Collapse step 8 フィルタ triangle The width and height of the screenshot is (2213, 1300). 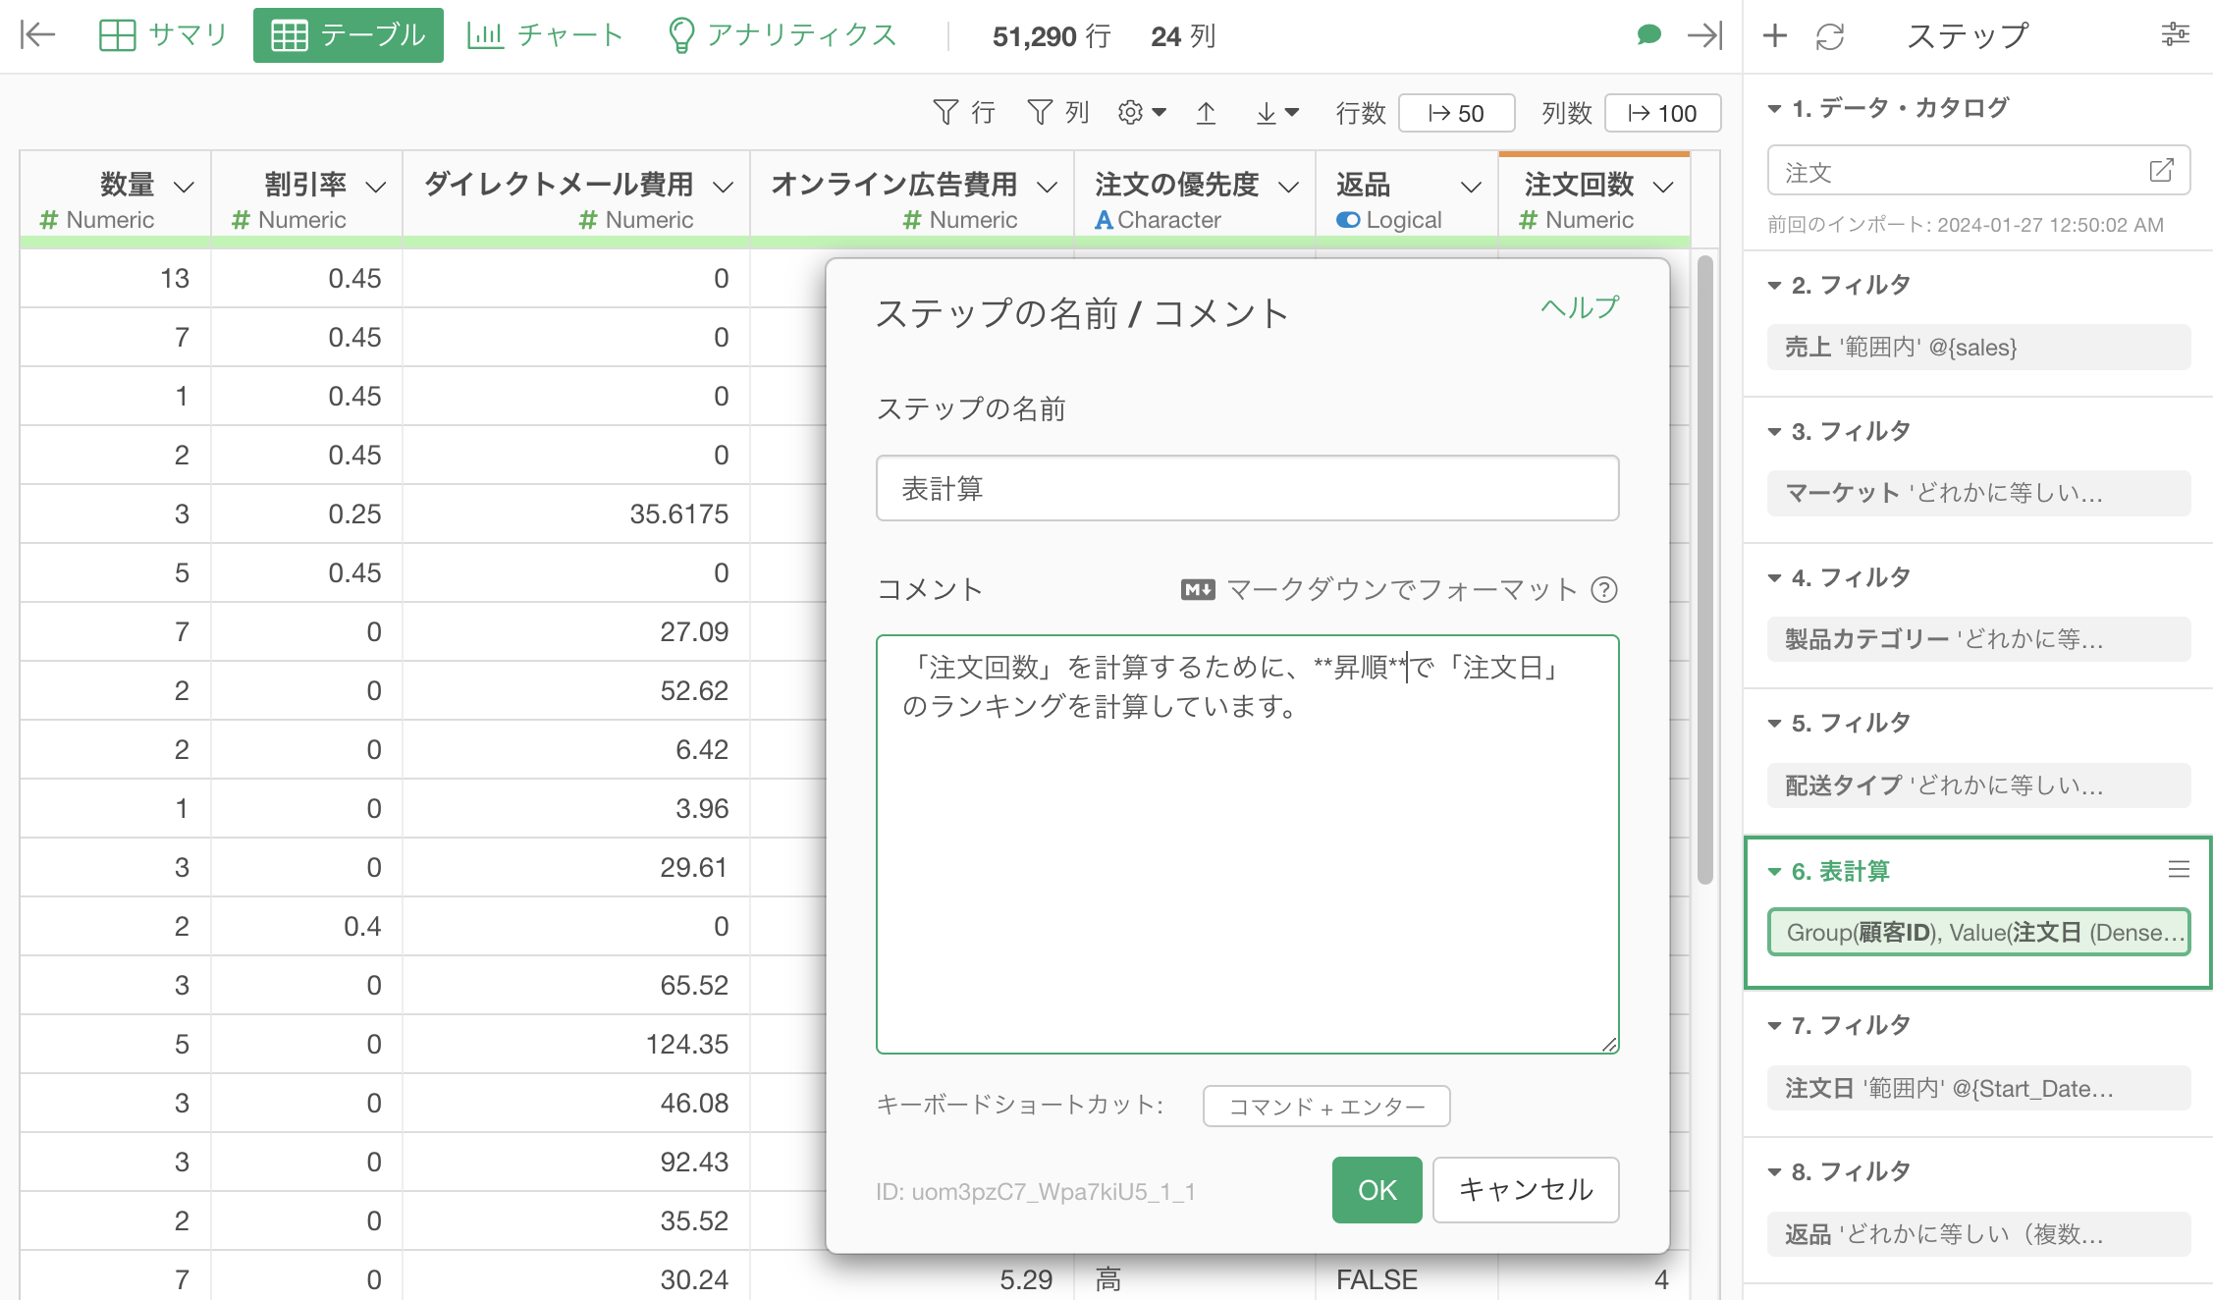1774,1172
